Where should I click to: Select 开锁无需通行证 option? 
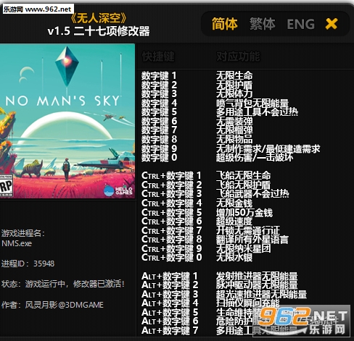pos(248,230)
